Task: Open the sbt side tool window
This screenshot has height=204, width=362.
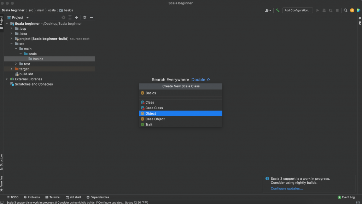Action: pos(360,21)
